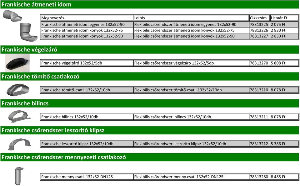The image size is (300, 186).
Task: Click the Leírás column header
Action: 191,18
